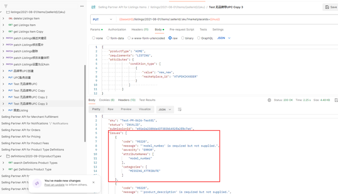Viewport: 338px width, 194px height.
Task: Toggle the wrap lines icon in response toolbar
Action: (x=179, y=109)
